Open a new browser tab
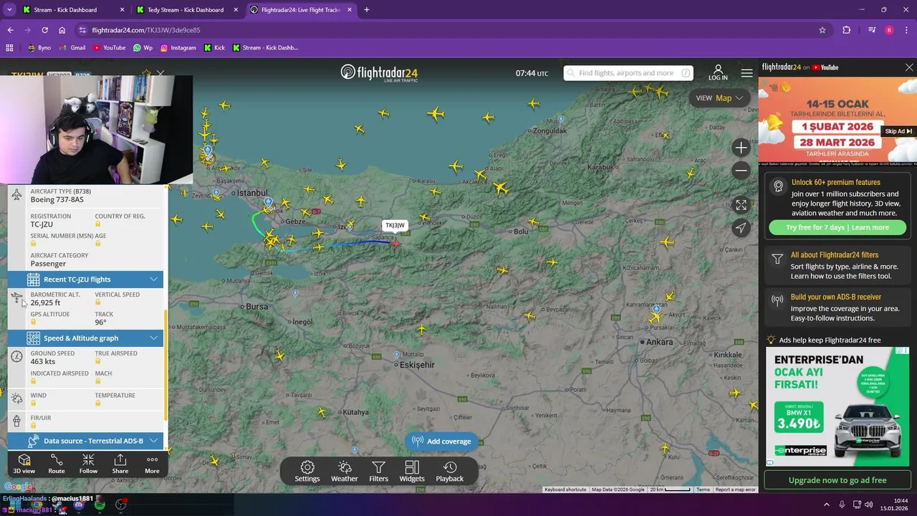 367,10
